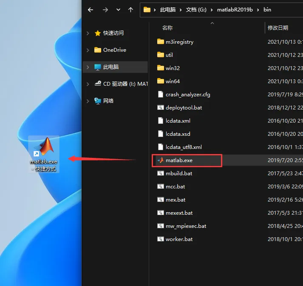
Task: Click the win32 folder icon
Action: [160, 68]
